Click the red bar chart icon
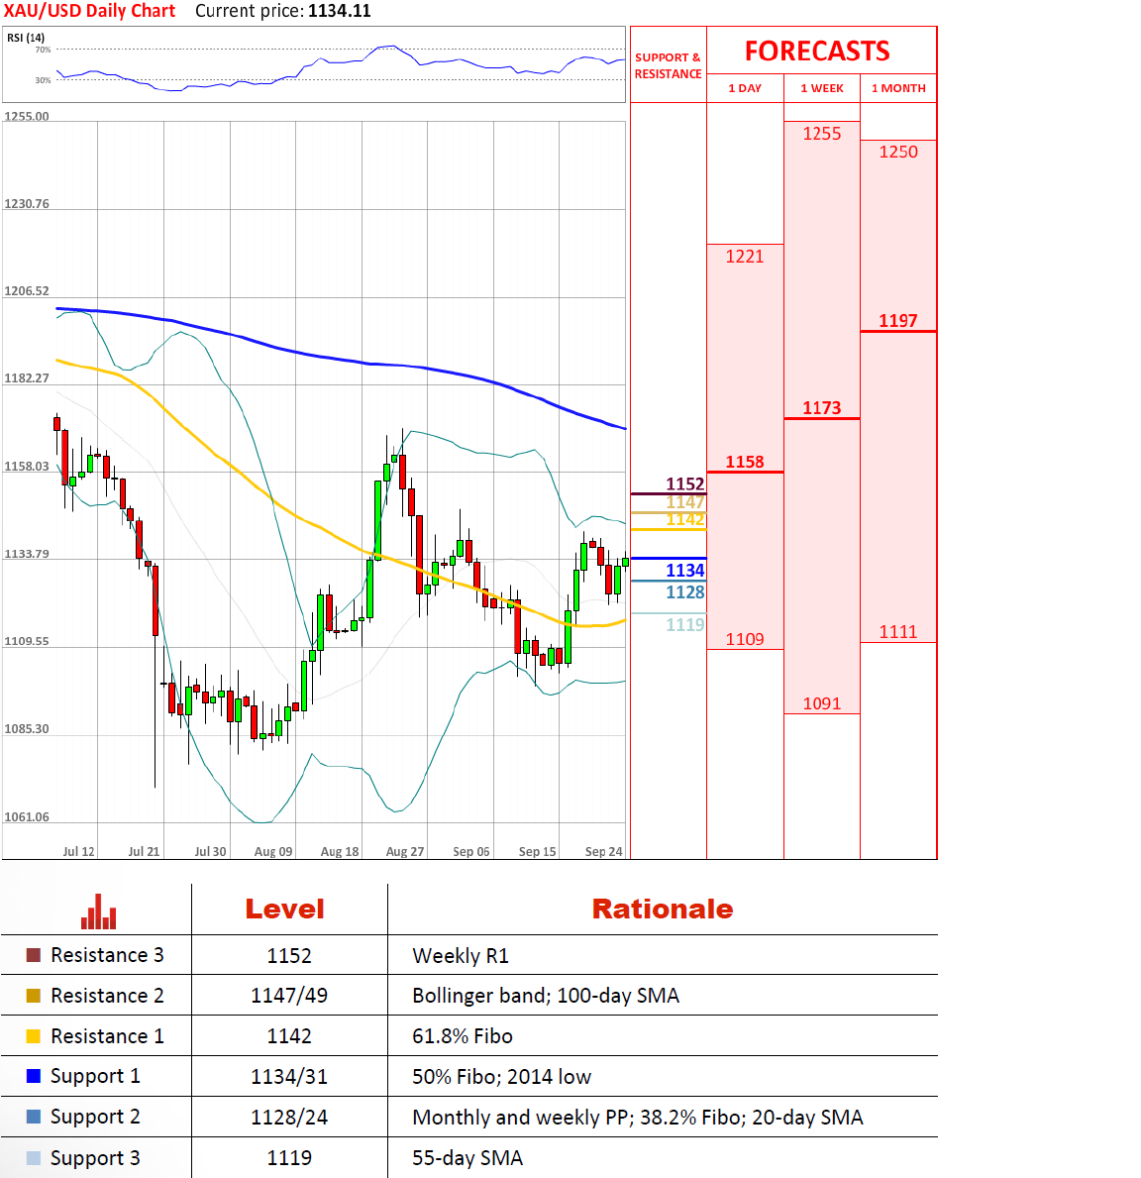 98,911
